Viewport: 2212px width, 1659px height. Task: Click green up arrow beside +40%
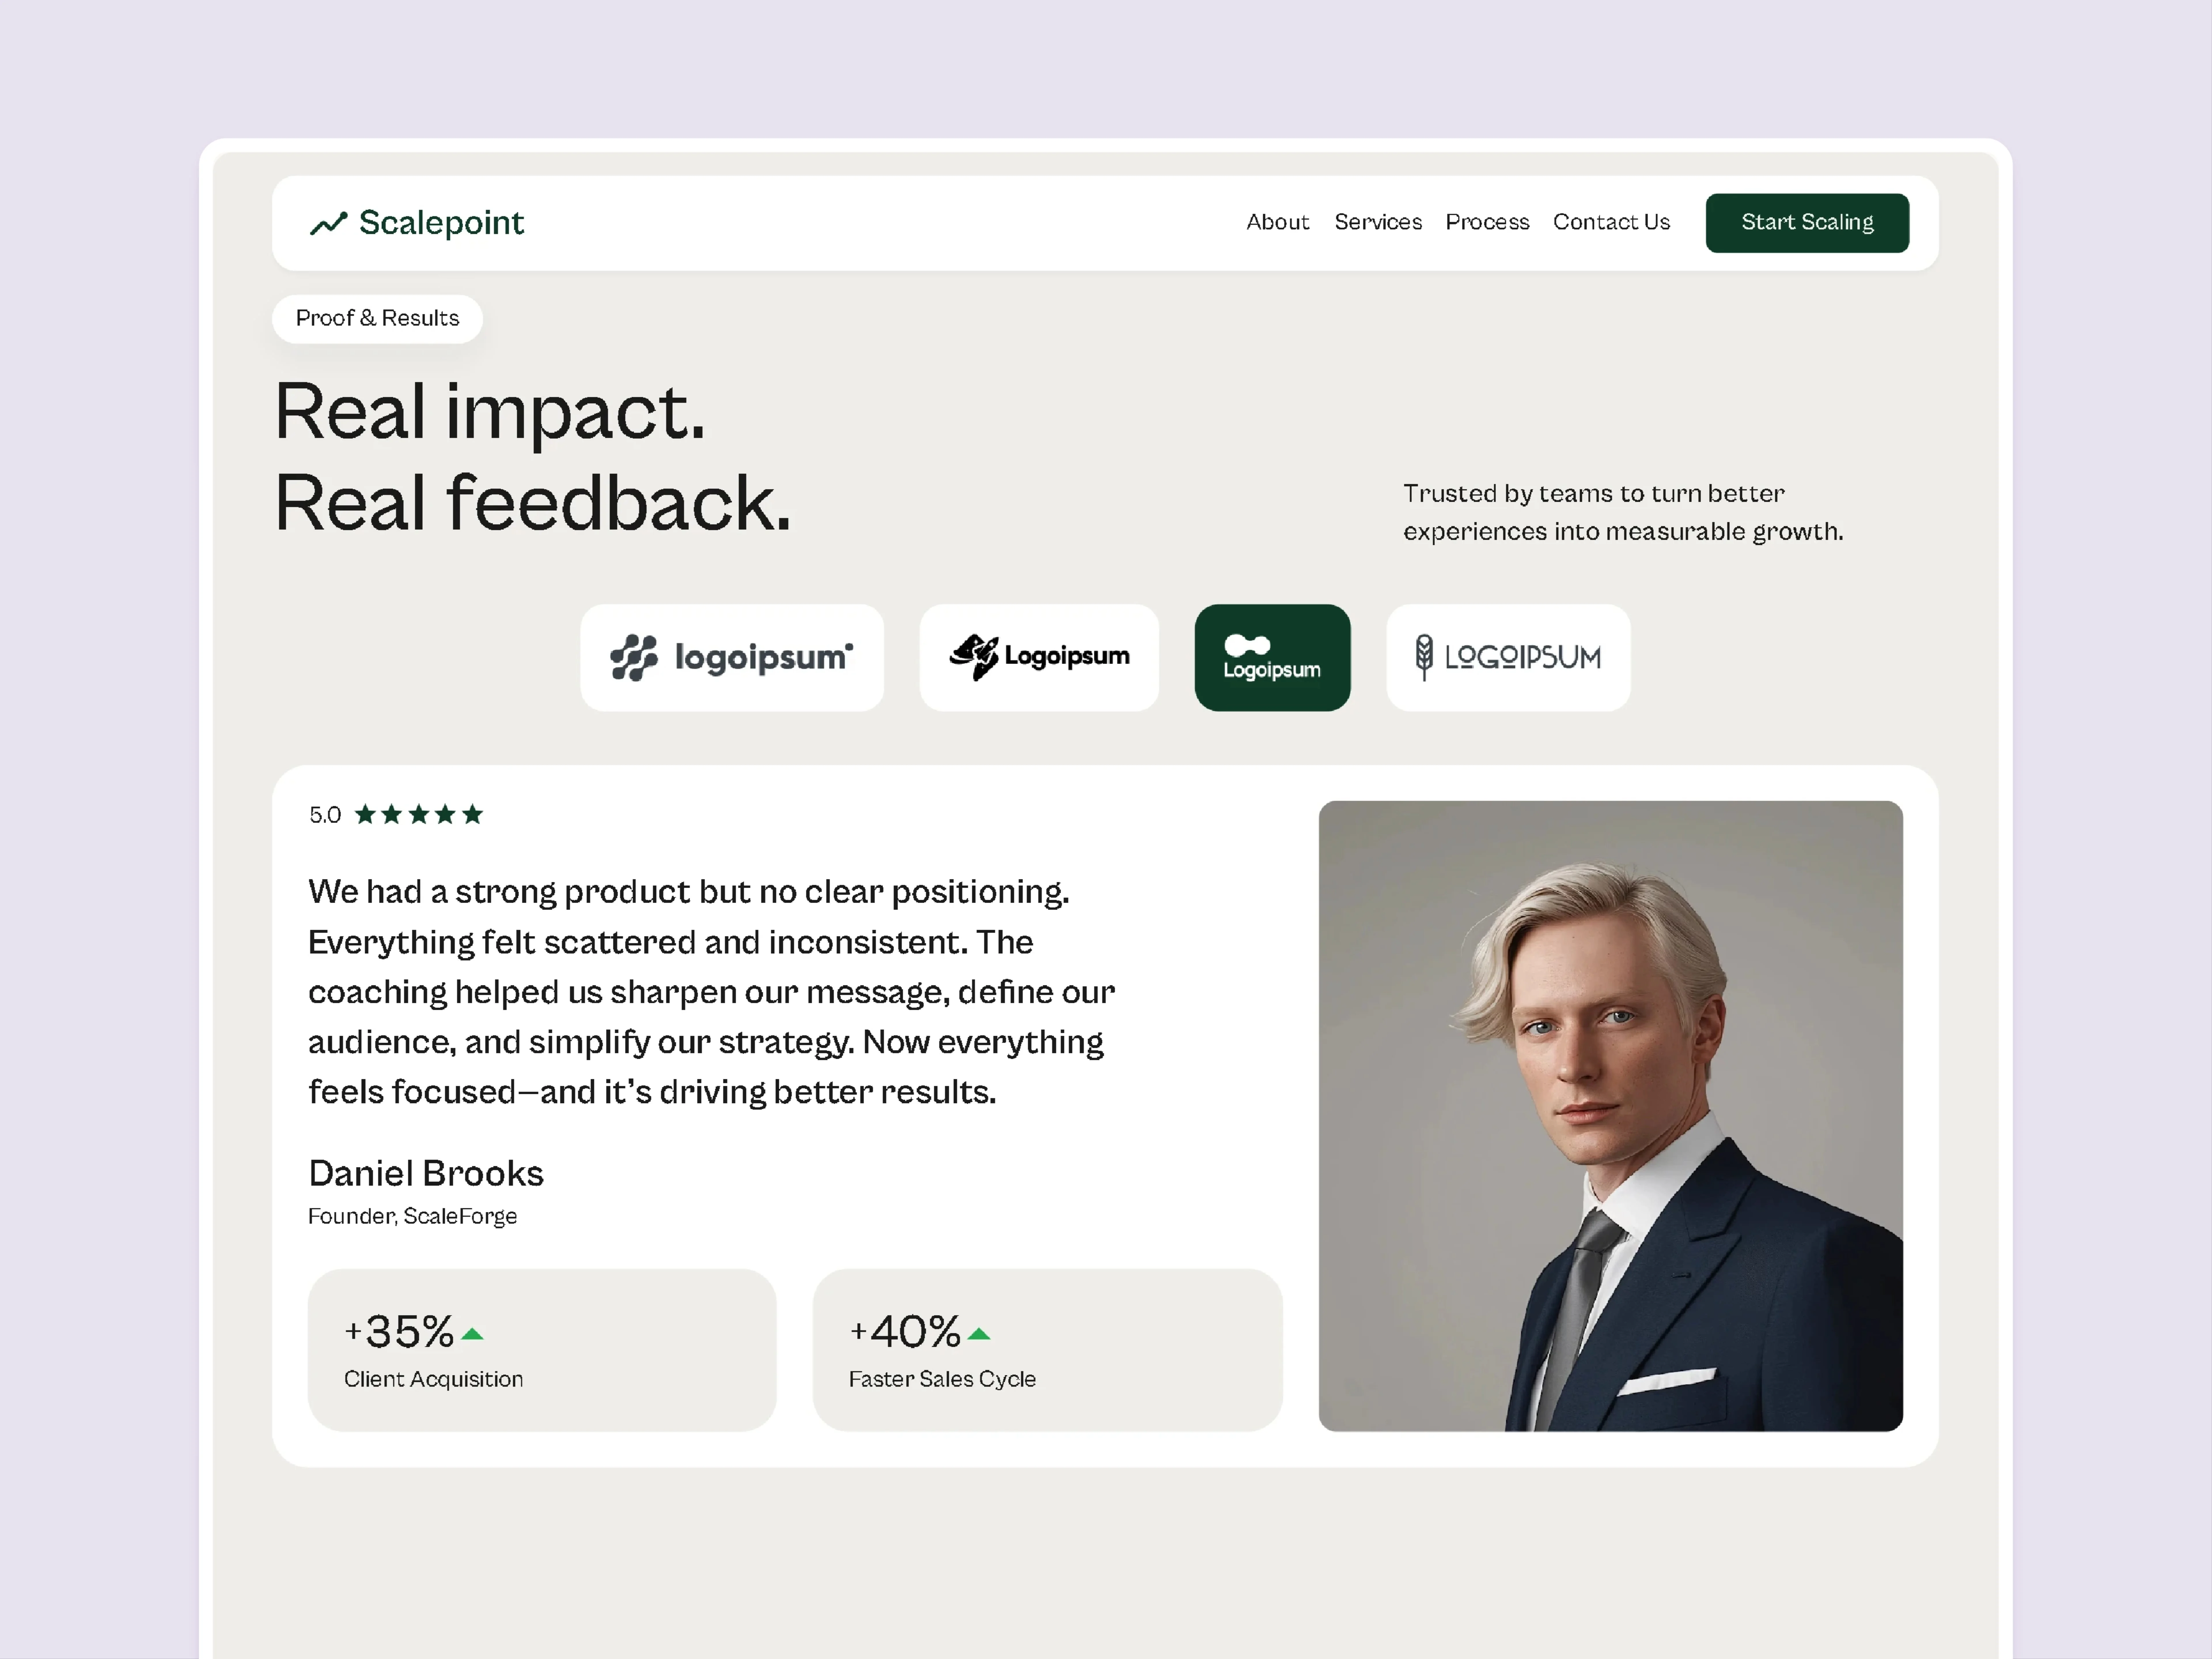979,1334
